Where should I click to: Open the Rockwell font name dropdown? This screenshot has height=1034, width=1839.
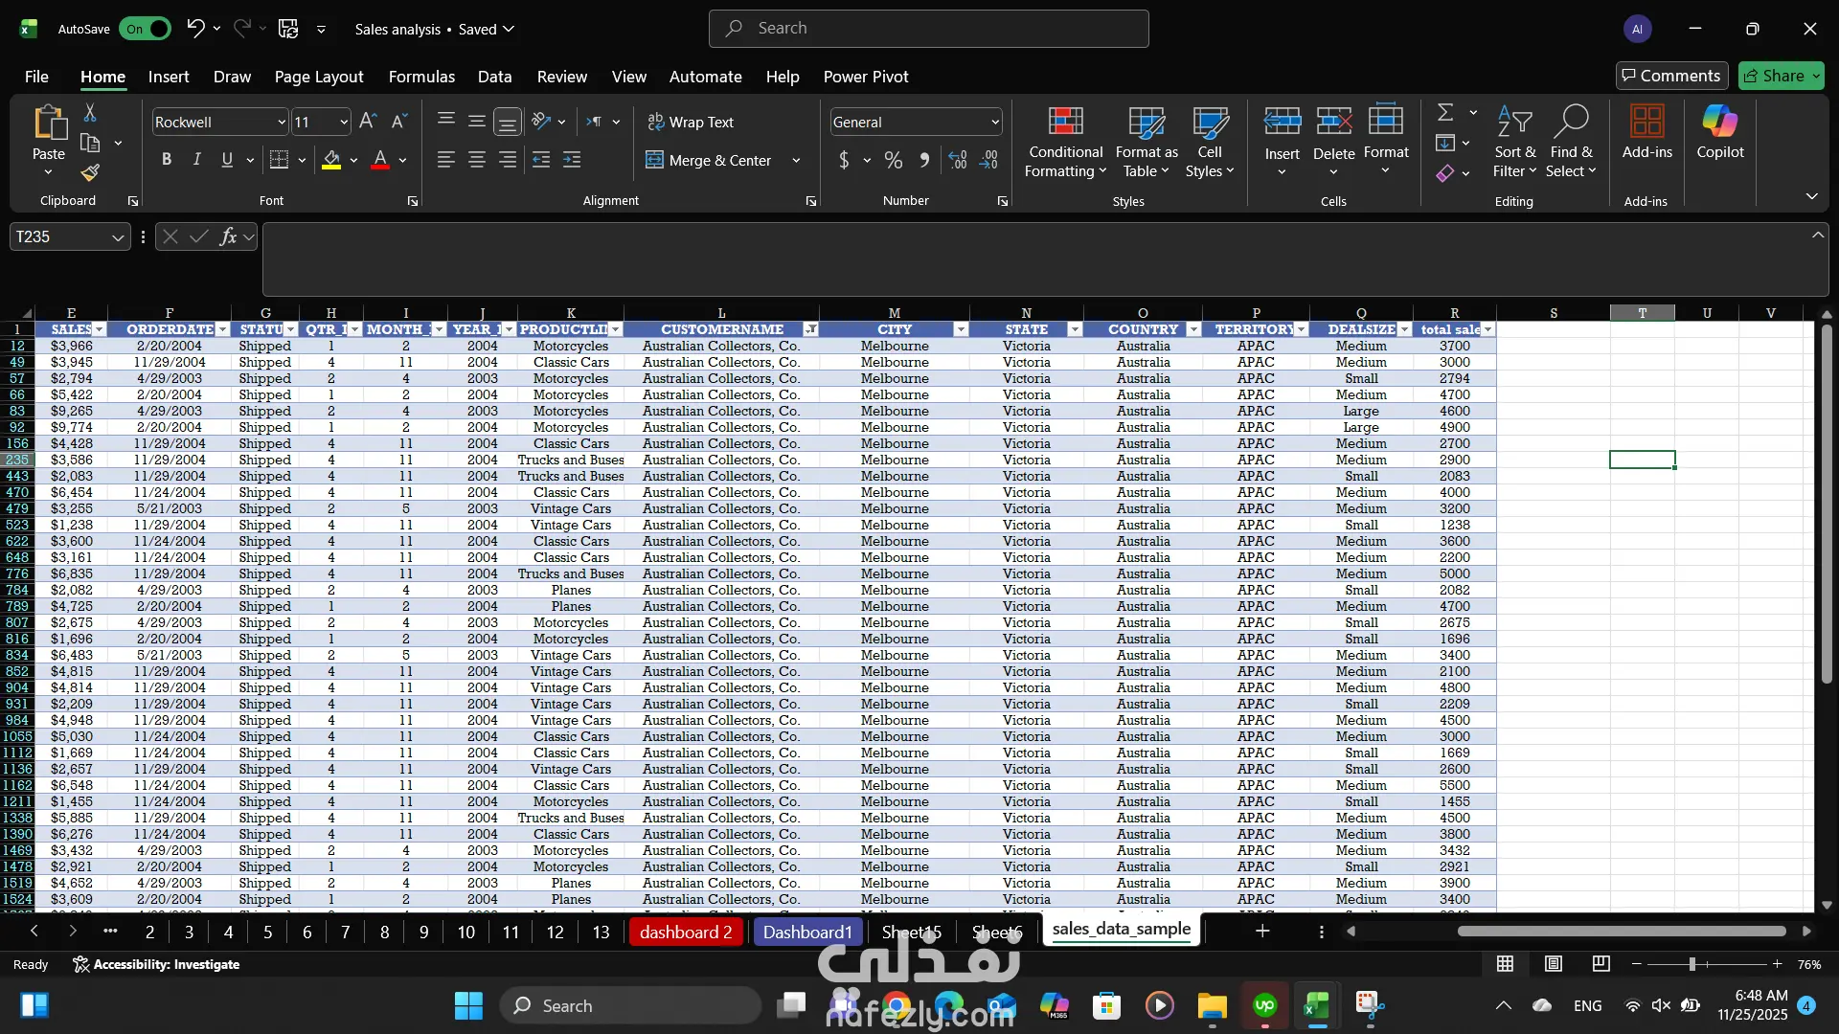[282, 122]
